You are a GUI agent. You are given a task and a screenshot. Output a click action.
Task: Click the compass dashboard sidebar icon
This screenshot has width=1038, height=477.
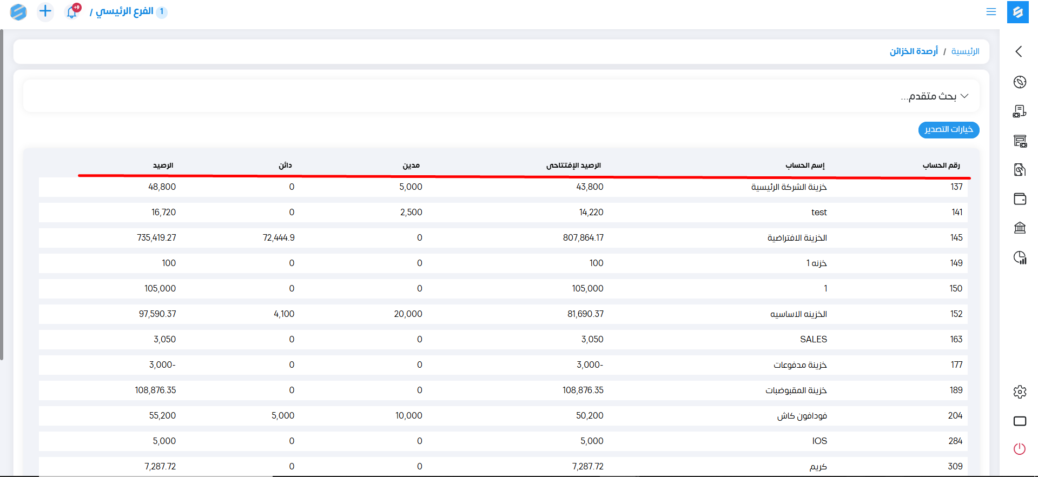(x=1020, y=82)
